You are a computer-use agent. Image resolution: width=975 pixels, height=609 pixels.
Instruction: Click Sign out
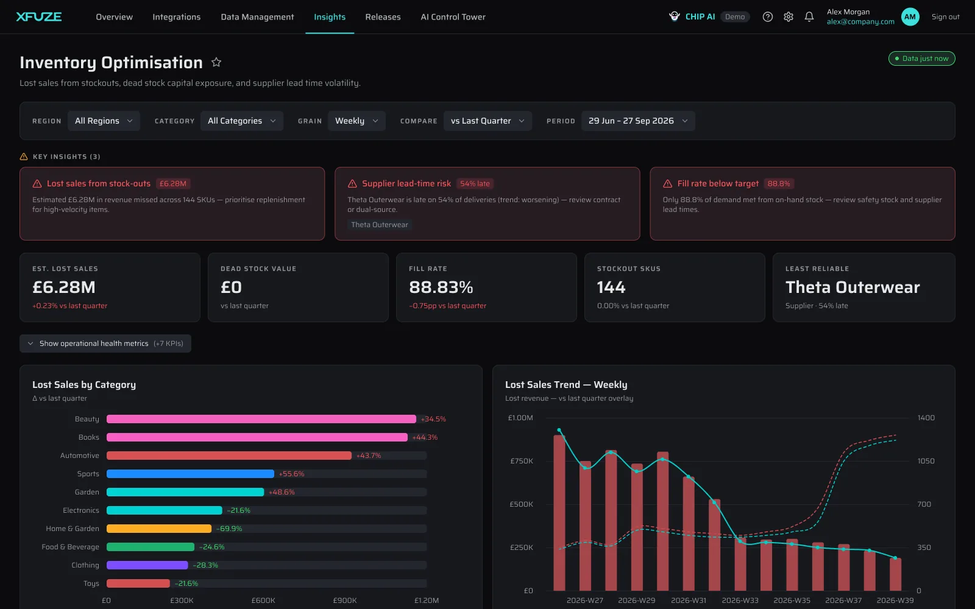pos(945,17)
